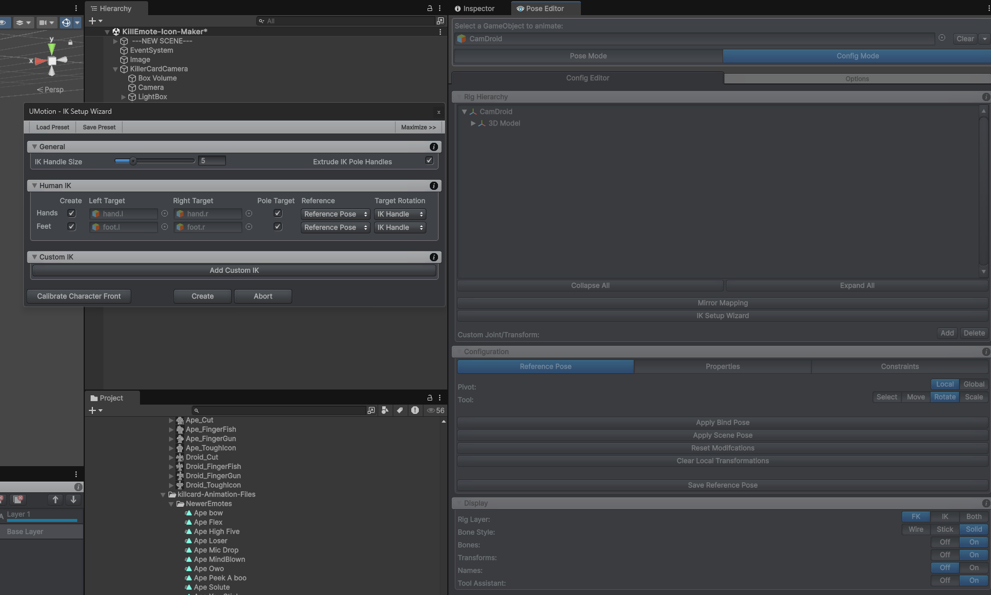This screenshot has height=595, width=991.
Task: Click object picker beside CamDroid field
Action: pyautogui.click(x=942, y=38)
